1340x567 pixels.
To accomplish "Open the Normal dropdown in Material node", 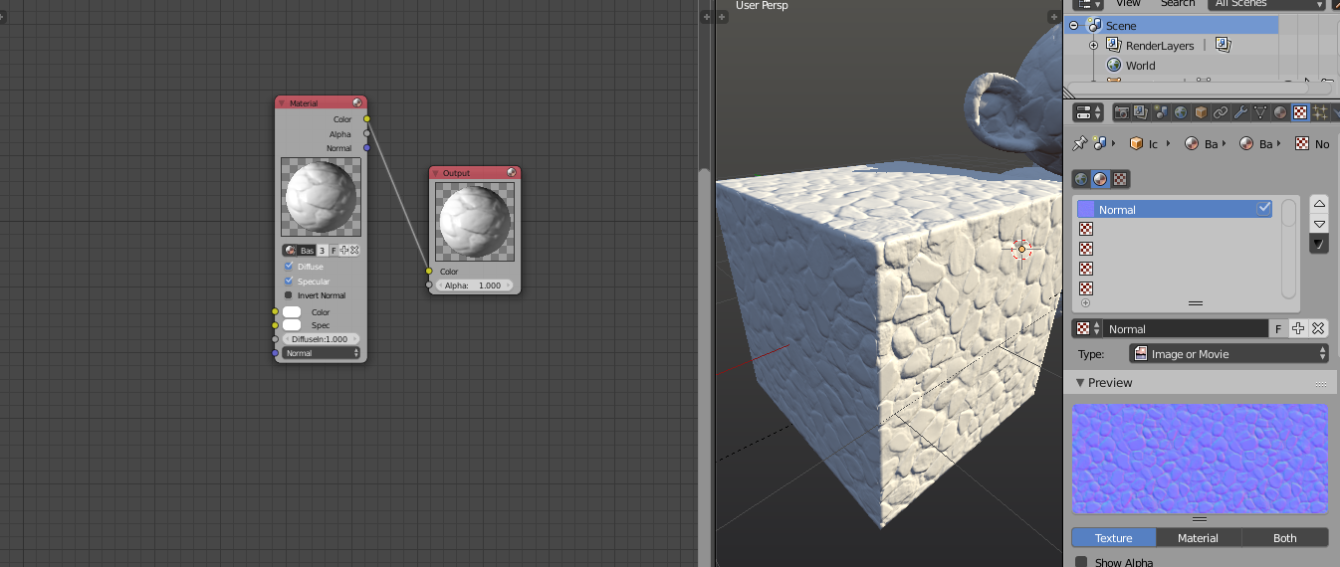I will (321, 353).
